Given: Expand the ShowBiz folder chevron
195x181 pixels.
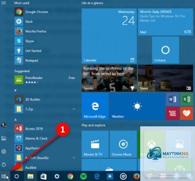Looking at the screenshot, I should point(74,157).
